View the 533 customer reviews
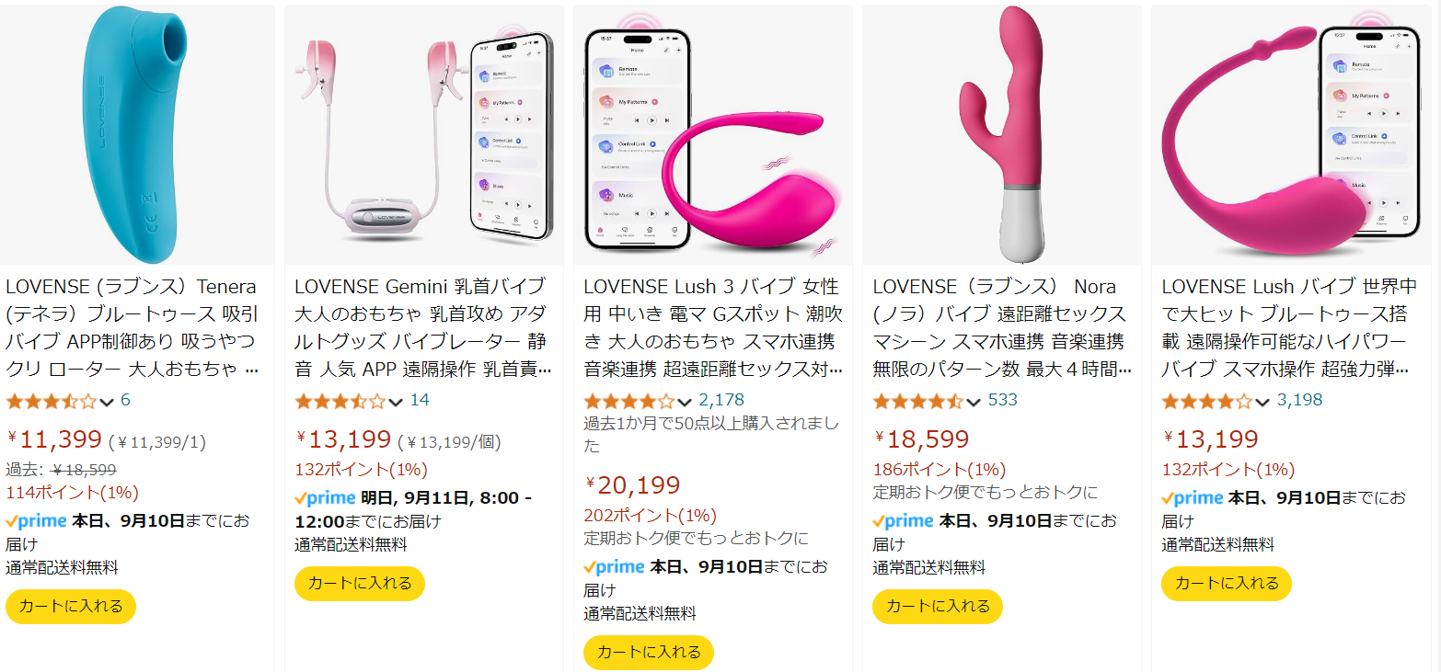 click(x=1003, y=400)
